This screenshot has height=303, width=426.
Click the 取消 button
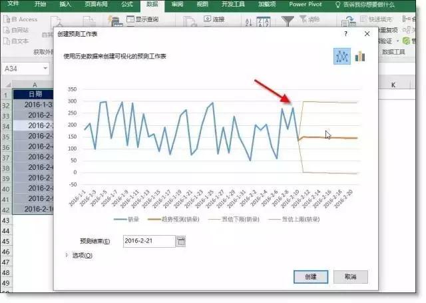[x=351, y=276]
